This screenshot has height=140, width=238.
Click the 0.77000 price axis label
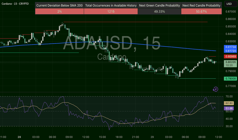pyautogui.click(x=231, y=86)
